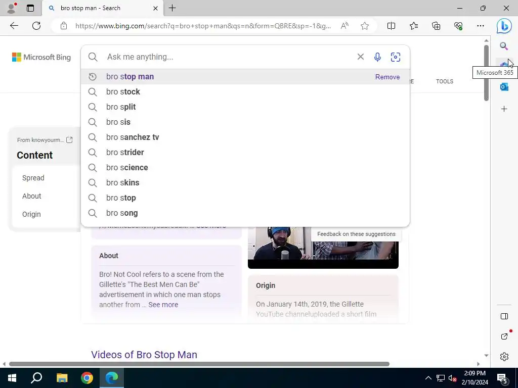Click the muted volume tray icon
Image resolution: width=518 pixels, height=388 pixels.
pyautogui.click(x=452, y=378)
